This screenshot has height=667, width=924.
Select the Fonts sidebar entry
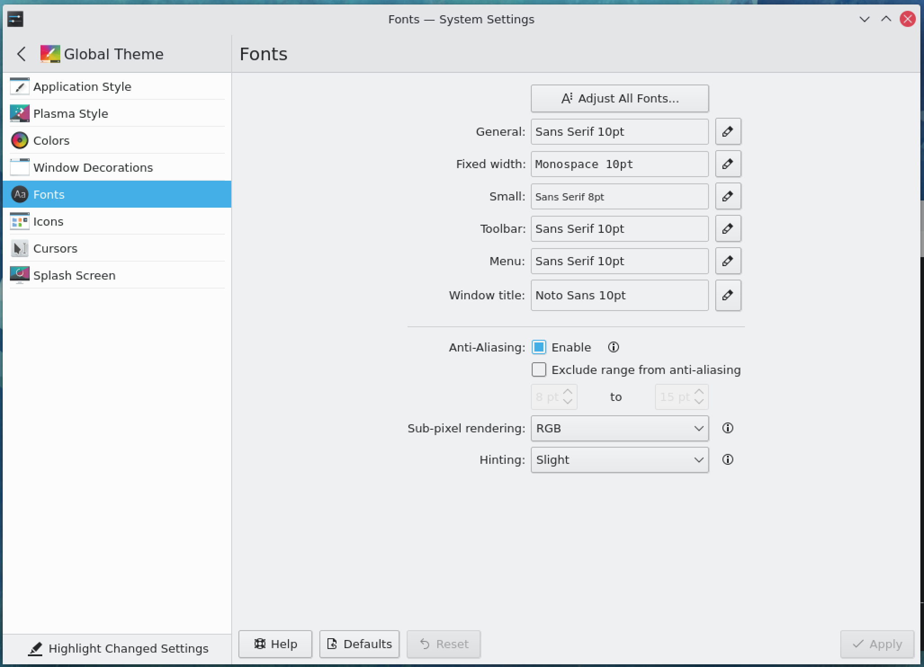click(117, 195)
